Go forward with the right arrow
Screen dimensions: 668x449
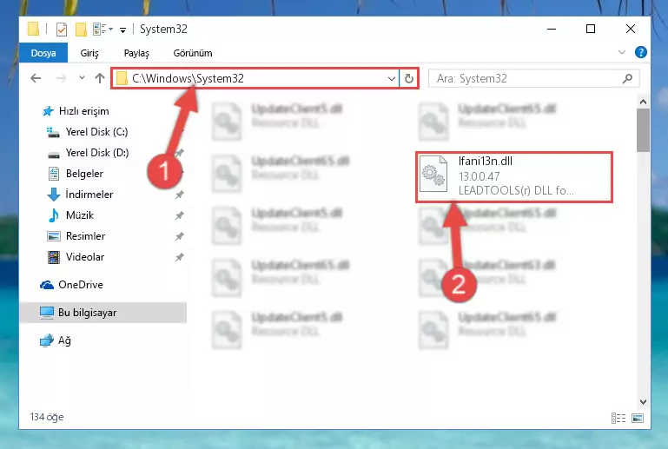pyautogui.click(x=61, y=78)
